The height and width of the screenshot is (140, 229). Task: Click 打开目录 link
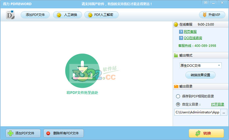[218, 104]
